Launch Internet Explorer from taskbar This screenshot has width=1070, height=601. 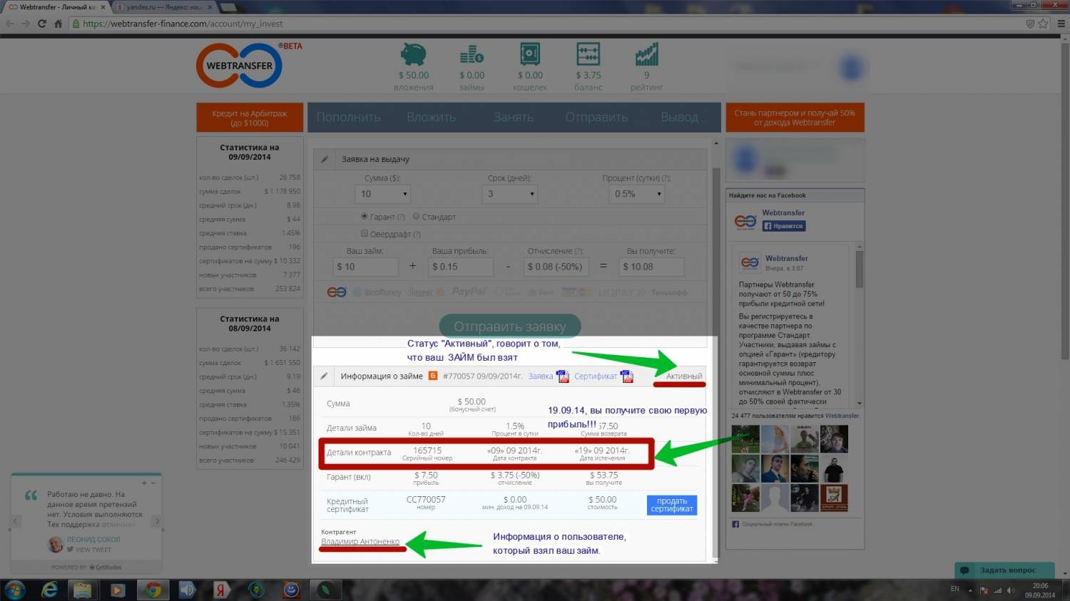click(49, 590)
